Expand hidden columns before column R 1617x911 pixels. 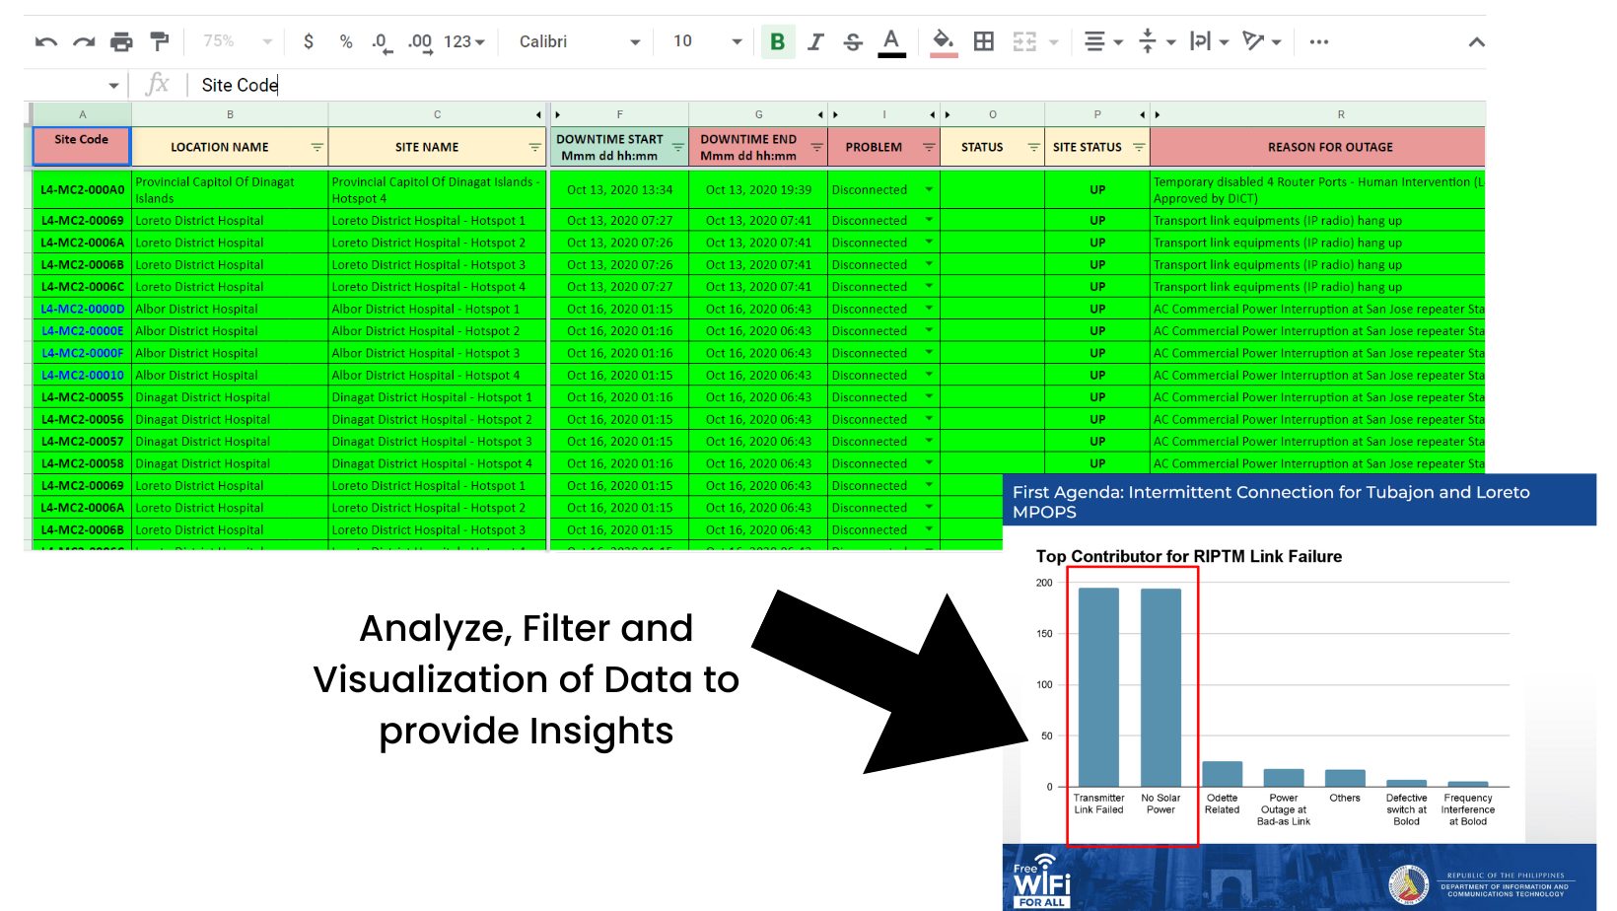[1157, 115]
